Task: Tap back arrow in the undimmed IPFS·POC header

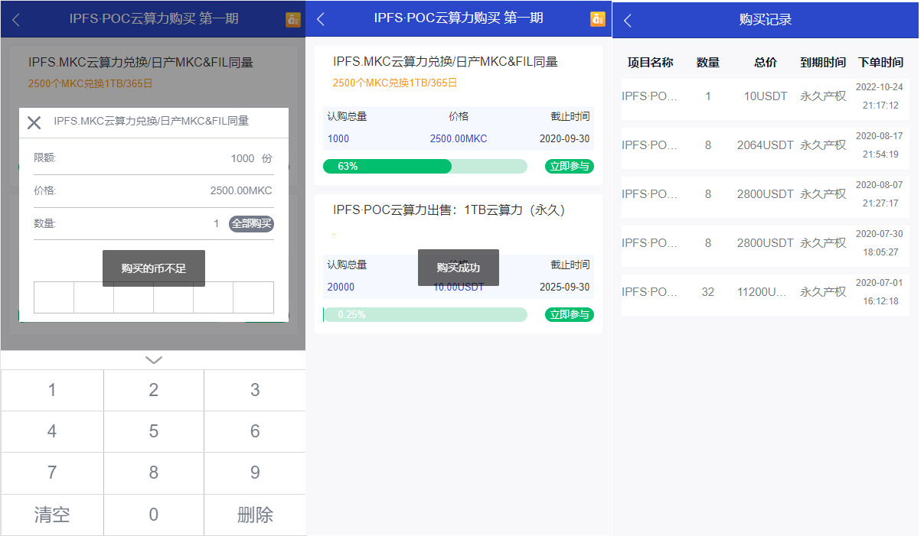Action: point(321,20)
